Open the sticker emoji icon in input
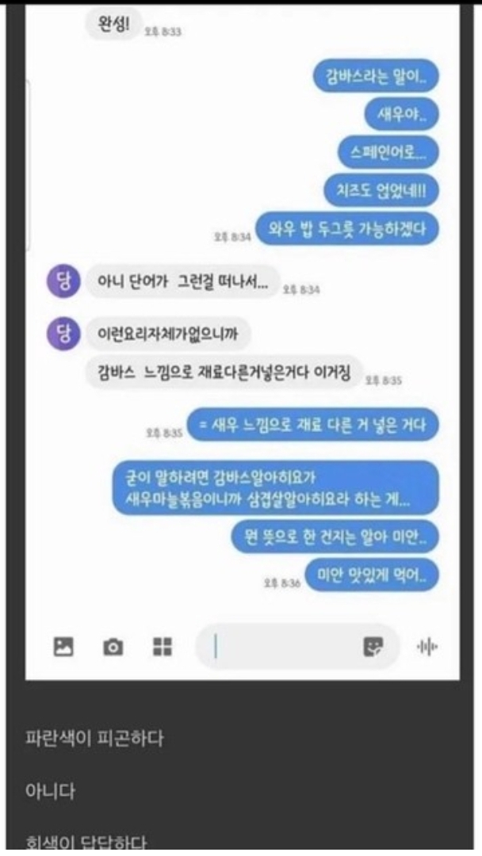The height and width of the screenshot is (856, 482). pos(373,647)
